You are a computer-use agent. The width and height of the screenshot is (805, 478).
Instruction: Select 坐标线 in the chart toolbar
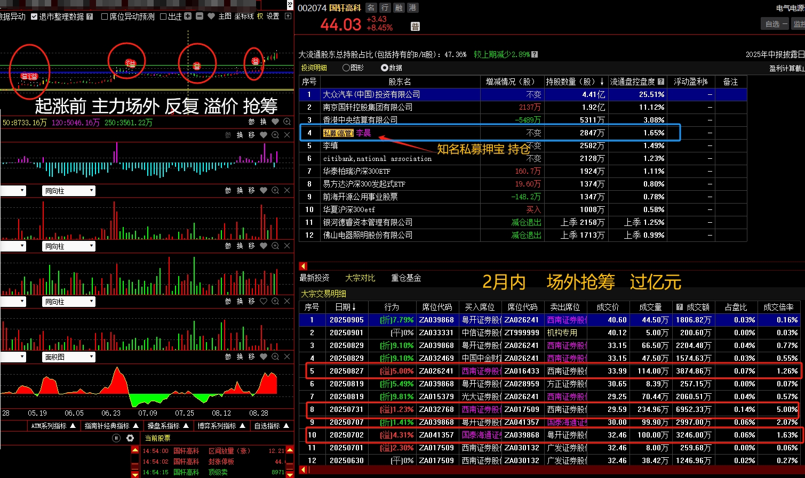pyautogui.click(x=244, y=17)
